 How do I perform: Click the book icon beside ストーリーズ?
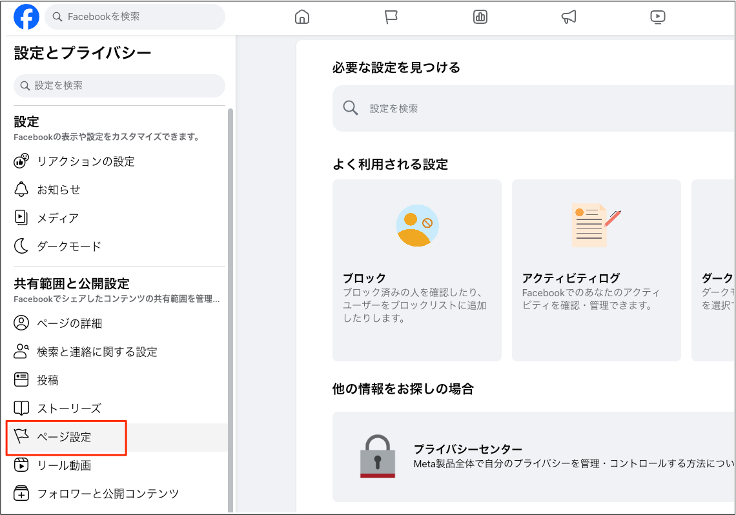tap(21, 408)
